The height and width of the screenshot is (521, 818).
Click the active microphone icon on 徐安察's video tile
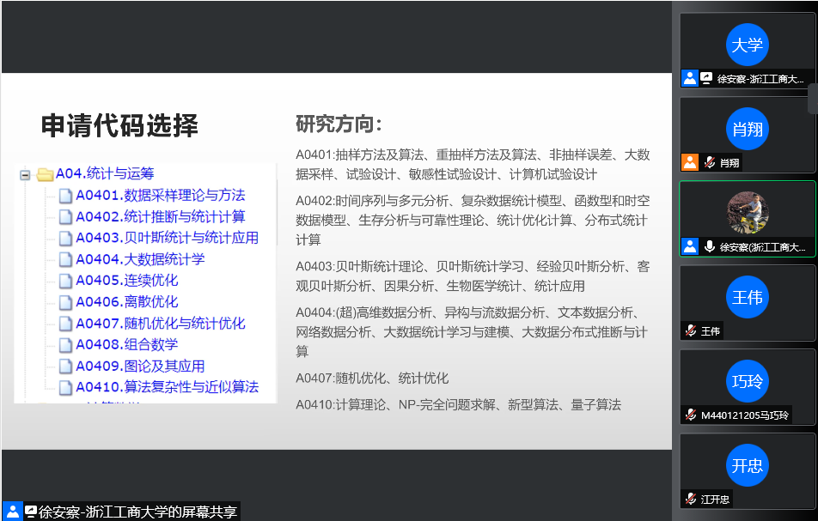[710, 246]
